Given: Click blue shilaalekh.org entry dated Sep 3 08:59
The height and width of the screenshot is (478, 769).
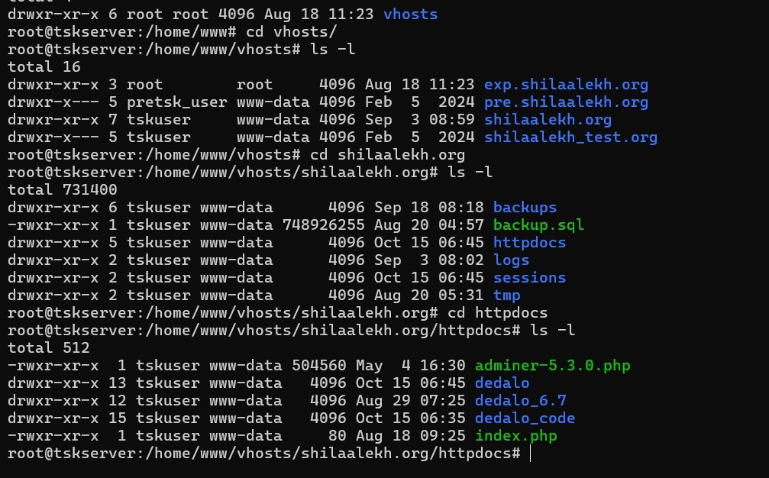Looking at the screenshot, I should 548,119.
